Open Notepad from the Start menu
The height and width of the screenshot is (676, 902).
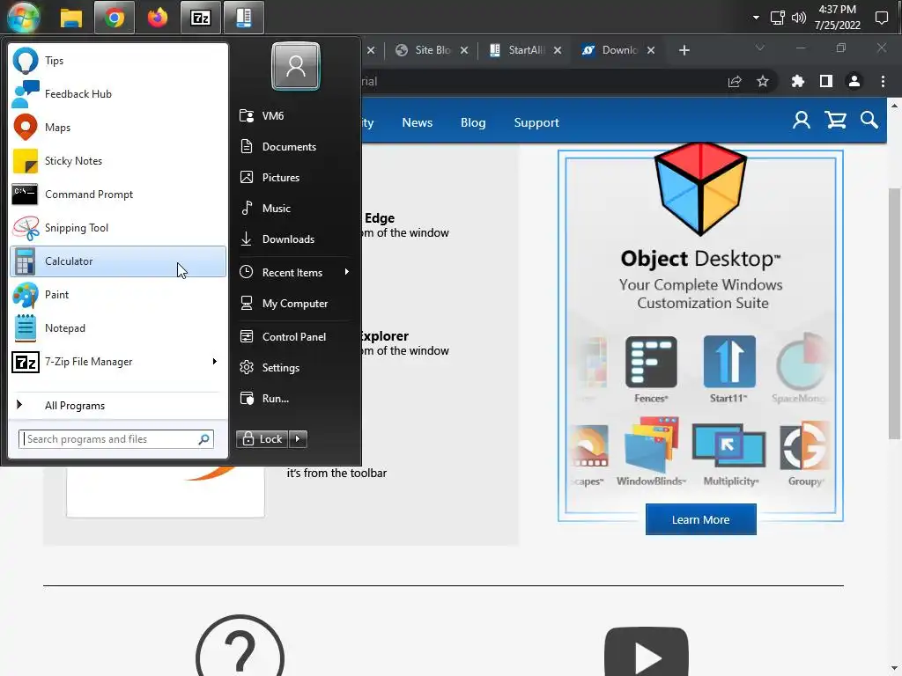118,328
